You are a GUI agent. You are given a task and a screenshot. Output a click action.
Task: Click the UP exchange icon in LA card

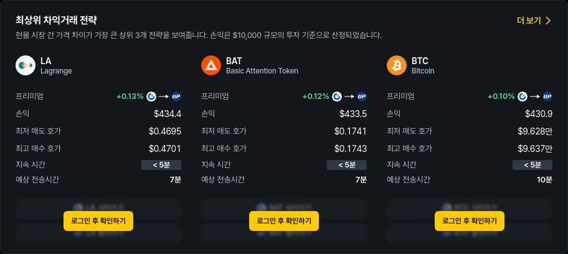(176, 96)
